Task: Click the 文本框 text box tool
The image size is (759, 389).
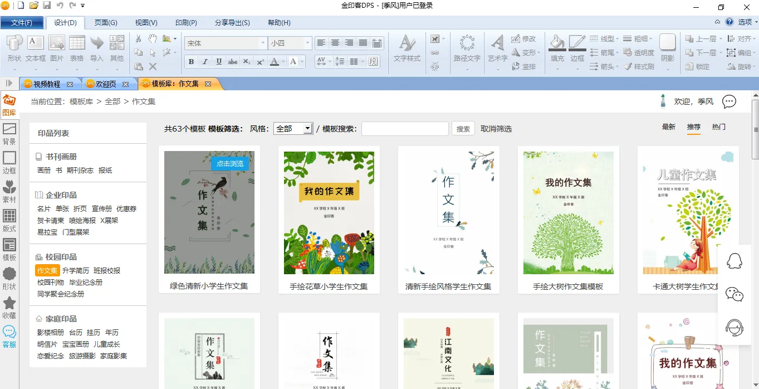Action: [36, 48]
